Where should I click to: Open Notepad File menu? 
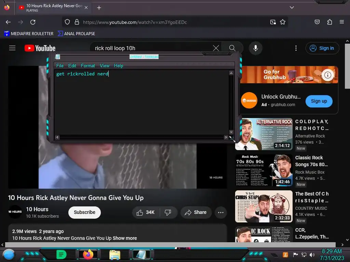coord(60,66)
